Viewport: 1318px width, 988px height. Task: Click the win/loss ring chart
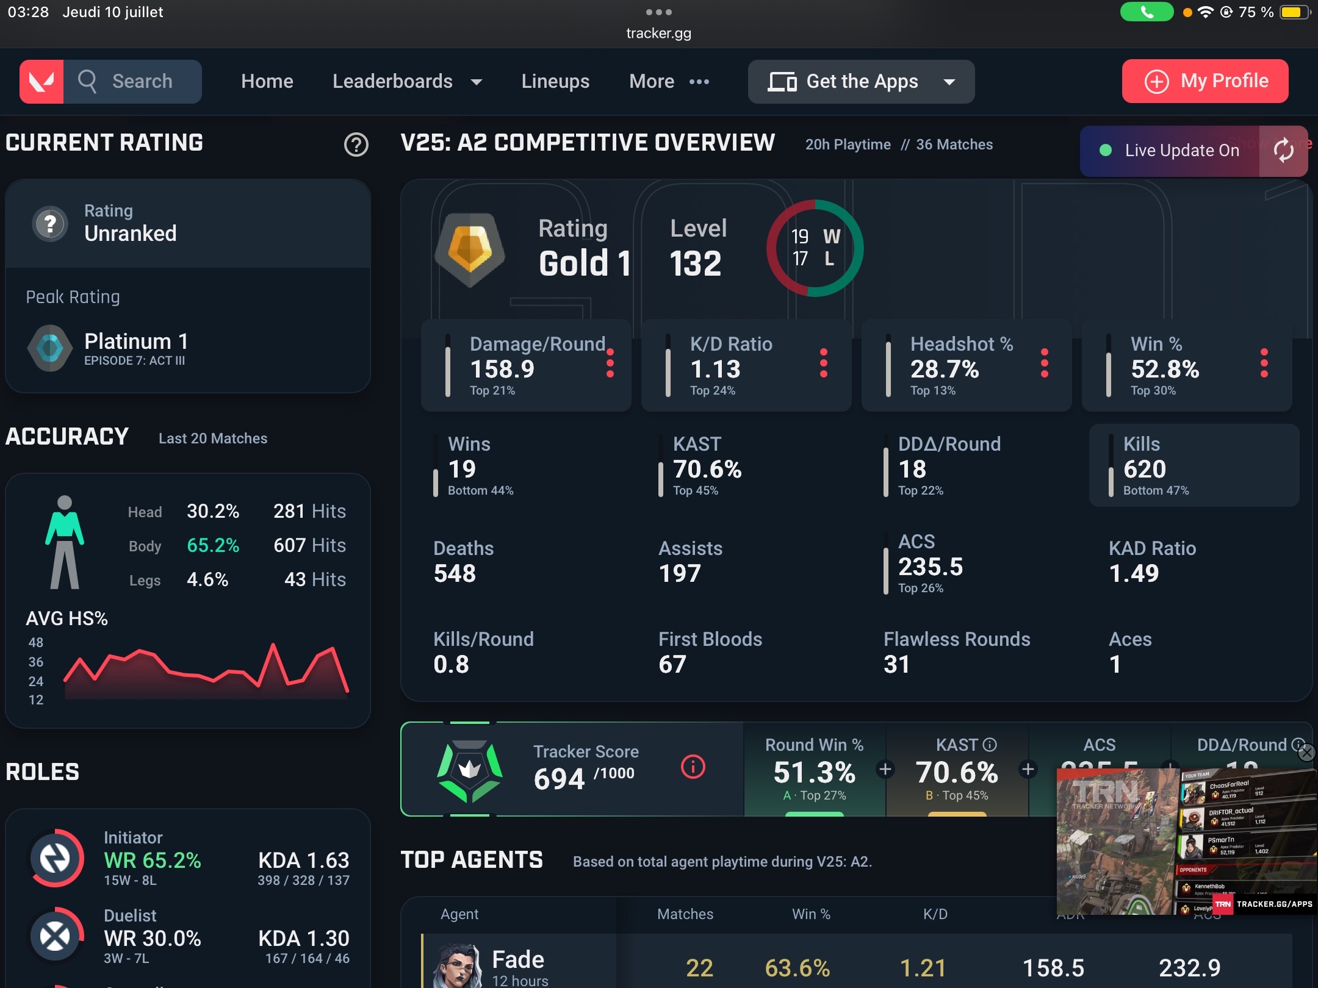pos(815,248)
